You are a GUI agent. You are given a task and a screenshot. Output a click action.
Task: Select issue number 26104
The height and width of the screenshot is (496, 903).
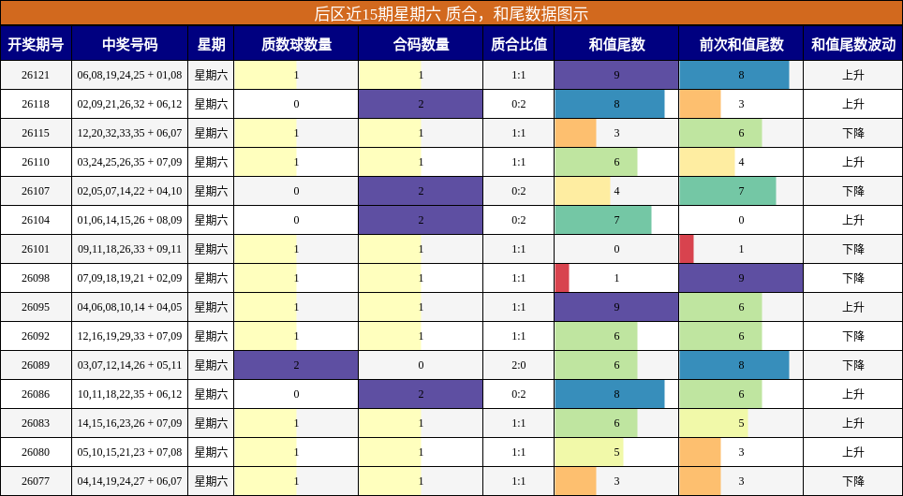(36, 220)
